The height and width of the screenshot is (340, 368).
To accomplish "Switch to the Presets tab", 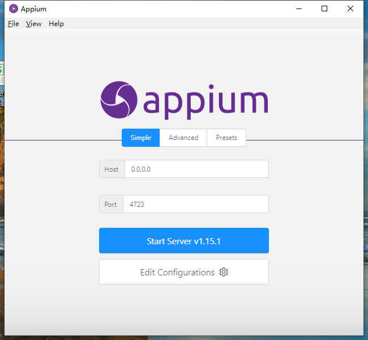I will (x=226, y=138).
